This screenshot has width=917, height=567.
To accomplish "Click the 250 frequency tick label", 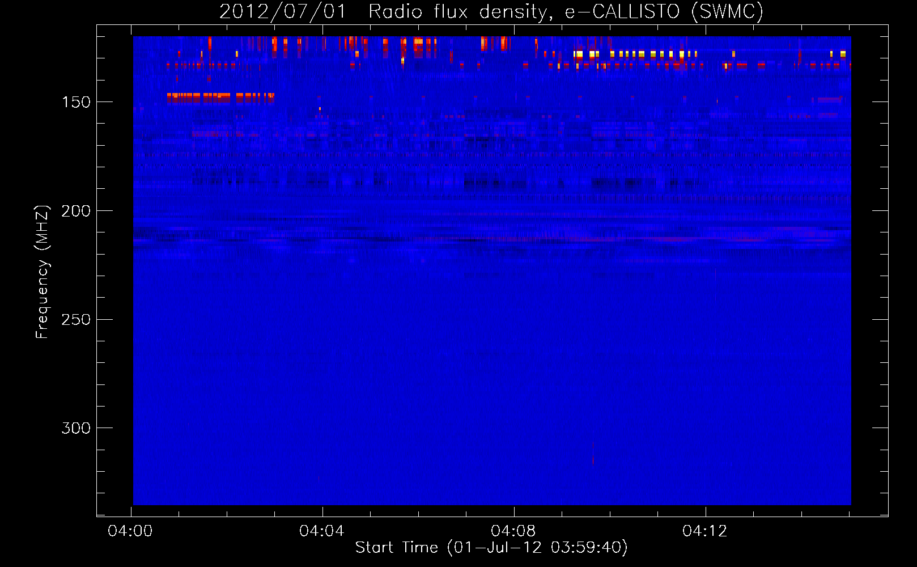I will (76, 319).
